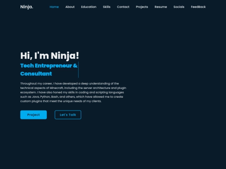Click the Ninja. logo
This screenshot has height=169, width=226.
27,7
